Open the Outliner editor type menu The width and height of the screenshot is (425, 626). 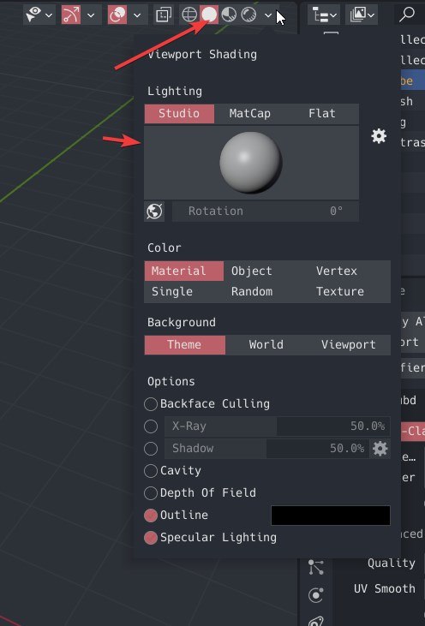click(324, 15)
